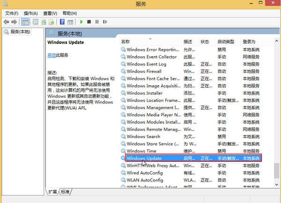Select Windows Store Service row
This screenshot has height=203, width=281.
pos(191,144)
